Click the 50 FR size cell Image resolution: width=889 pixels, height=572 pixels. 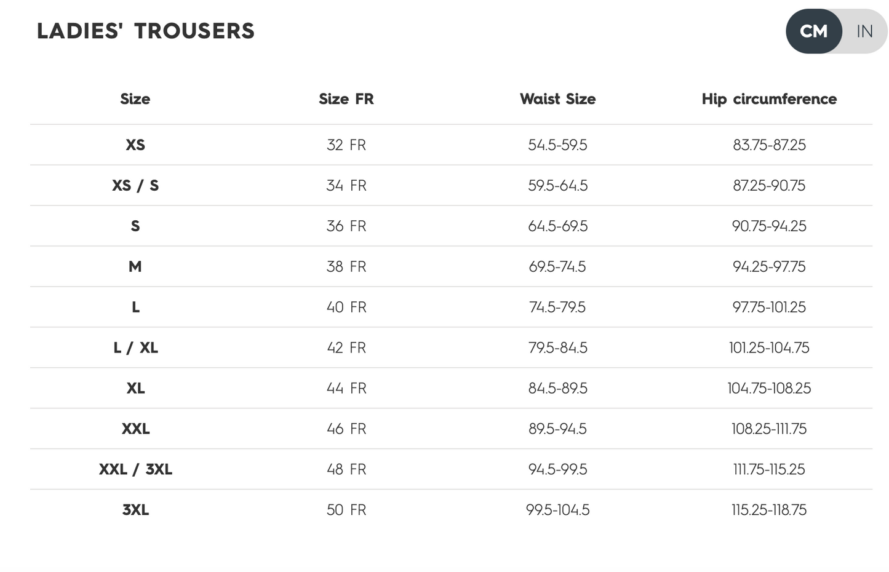(346, 510)
